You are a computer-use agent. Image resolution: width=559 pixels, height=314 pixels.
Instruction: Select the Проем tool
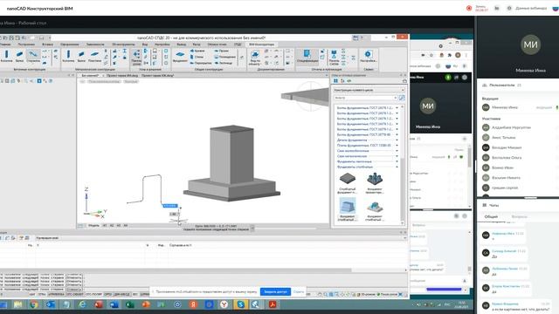tap(221, 51)
